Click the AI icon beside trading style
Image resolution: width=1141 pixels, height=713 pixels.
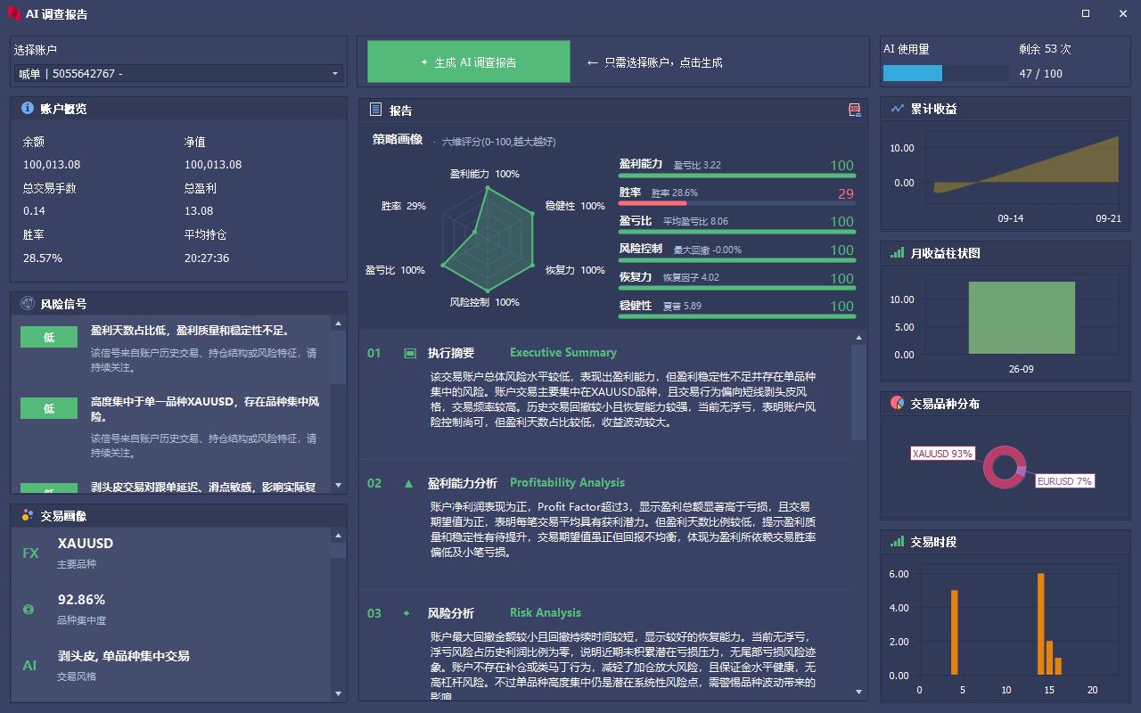coord(29,665)
